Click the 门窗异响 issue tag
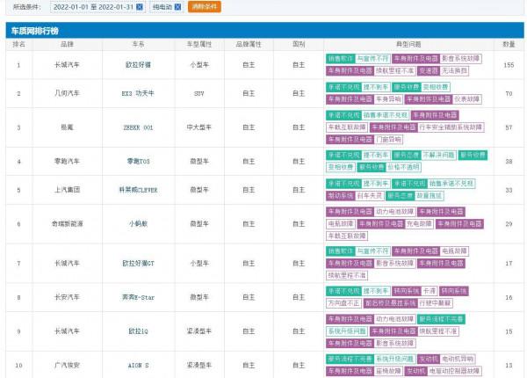 coord(388,139)
